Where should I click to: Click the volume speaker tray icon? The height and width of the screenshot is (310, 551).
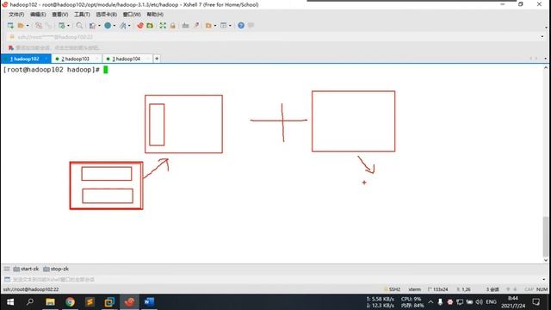[479, 302]
